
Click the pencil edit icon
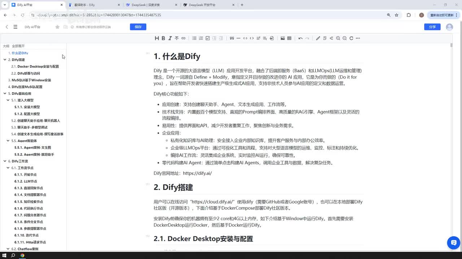point(318,38)
